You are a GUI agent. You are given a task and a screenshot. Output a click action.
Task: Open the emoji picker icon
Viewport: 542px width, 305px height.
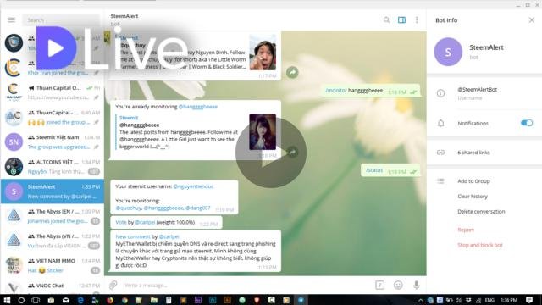[398, 285]
